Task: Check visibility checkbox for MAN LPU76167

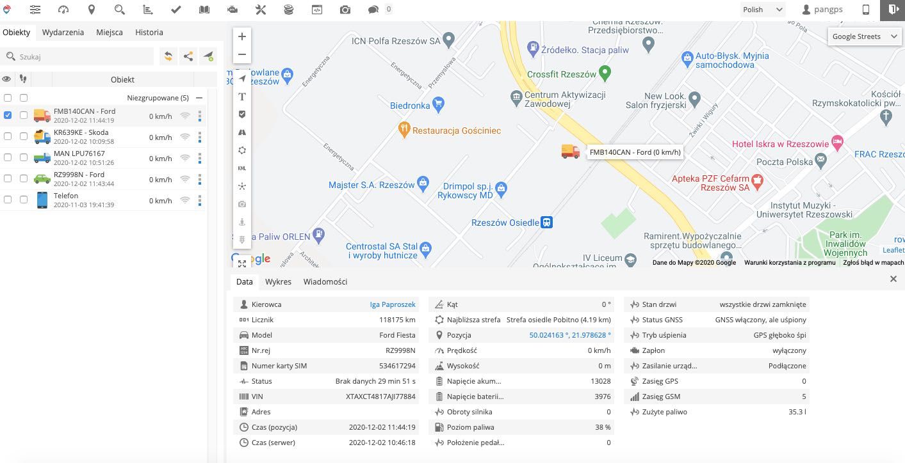Action: pos(8,157)
